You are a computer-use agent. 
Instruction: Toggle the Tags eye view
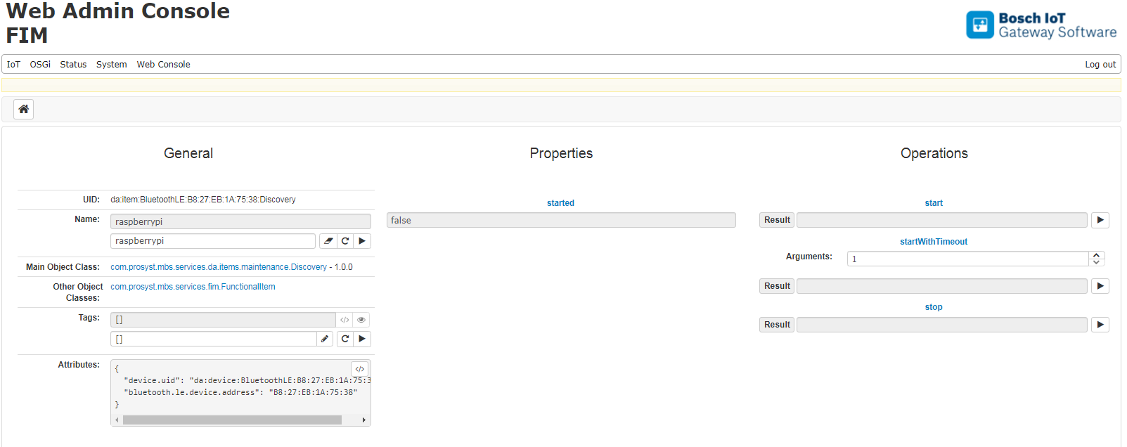click(361, 320)
